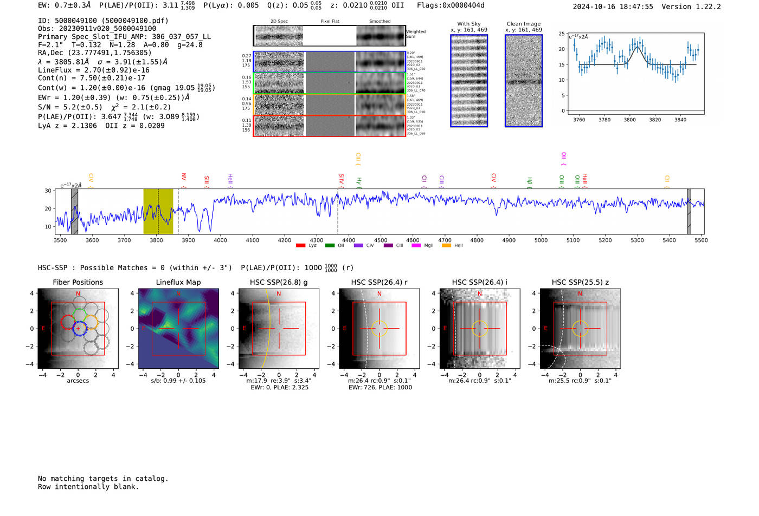
Task: Click the NV line marker label
Action: (184, 180)
